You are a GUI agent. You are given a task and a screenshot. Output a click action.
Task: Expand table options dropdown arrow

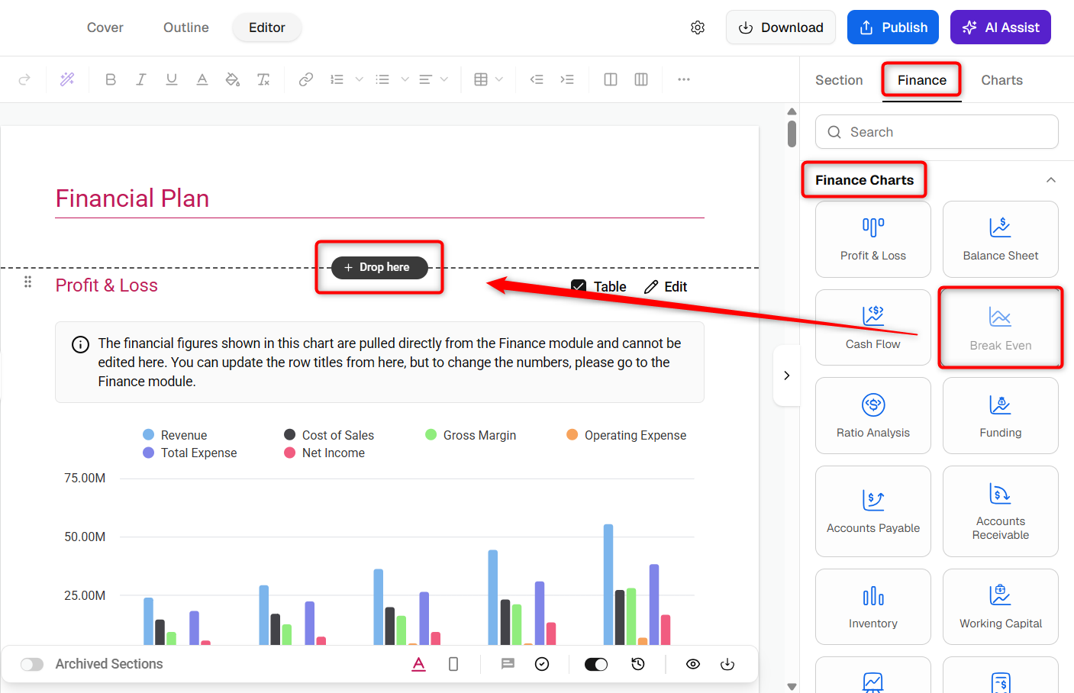499,79
